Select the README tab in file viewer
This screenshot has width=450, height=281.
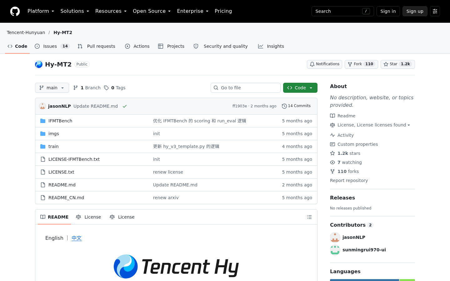tap(54, 217)
